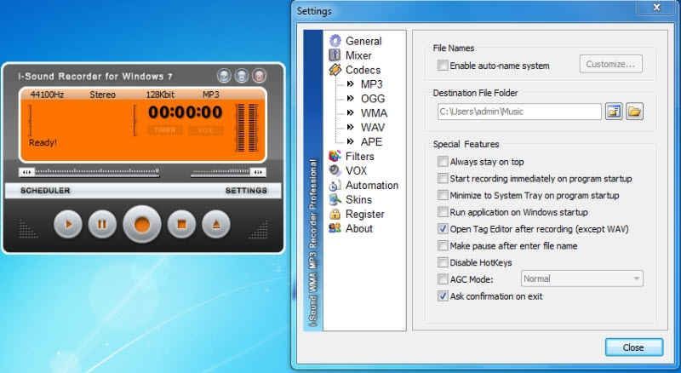Viewport: 681px width, 373px height.
Task: Uncheck Open Tag Editor after recording
Action: tap(443, 229)
